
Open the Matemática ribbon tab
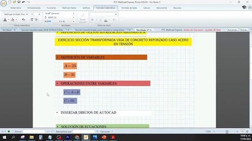pyautogui.click(x=16, y=8)
